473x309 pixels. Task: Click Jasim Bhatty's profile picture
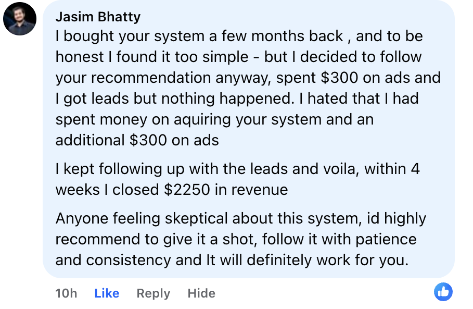(x=20, y=19)
